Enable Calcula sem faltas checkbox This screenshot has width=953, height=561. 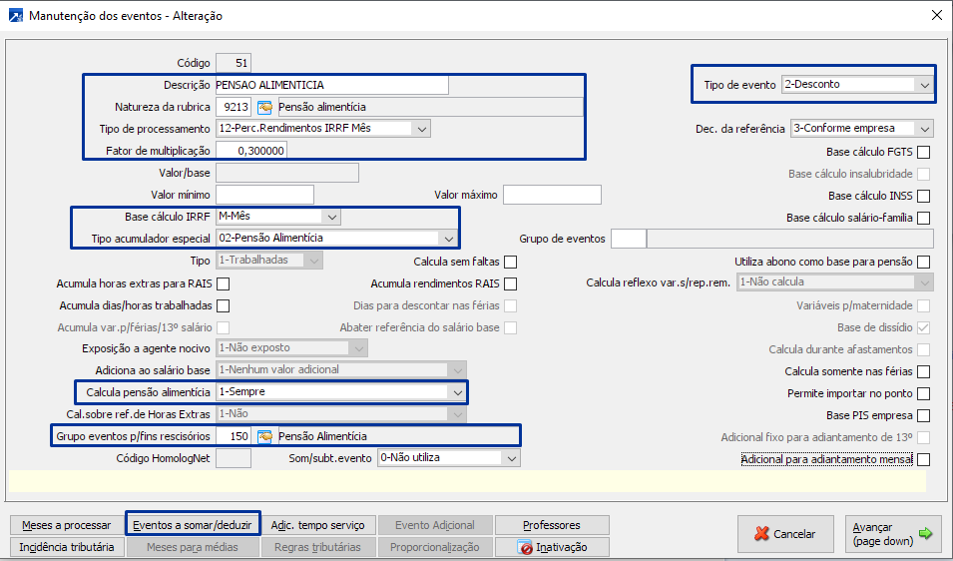(511, 262)
